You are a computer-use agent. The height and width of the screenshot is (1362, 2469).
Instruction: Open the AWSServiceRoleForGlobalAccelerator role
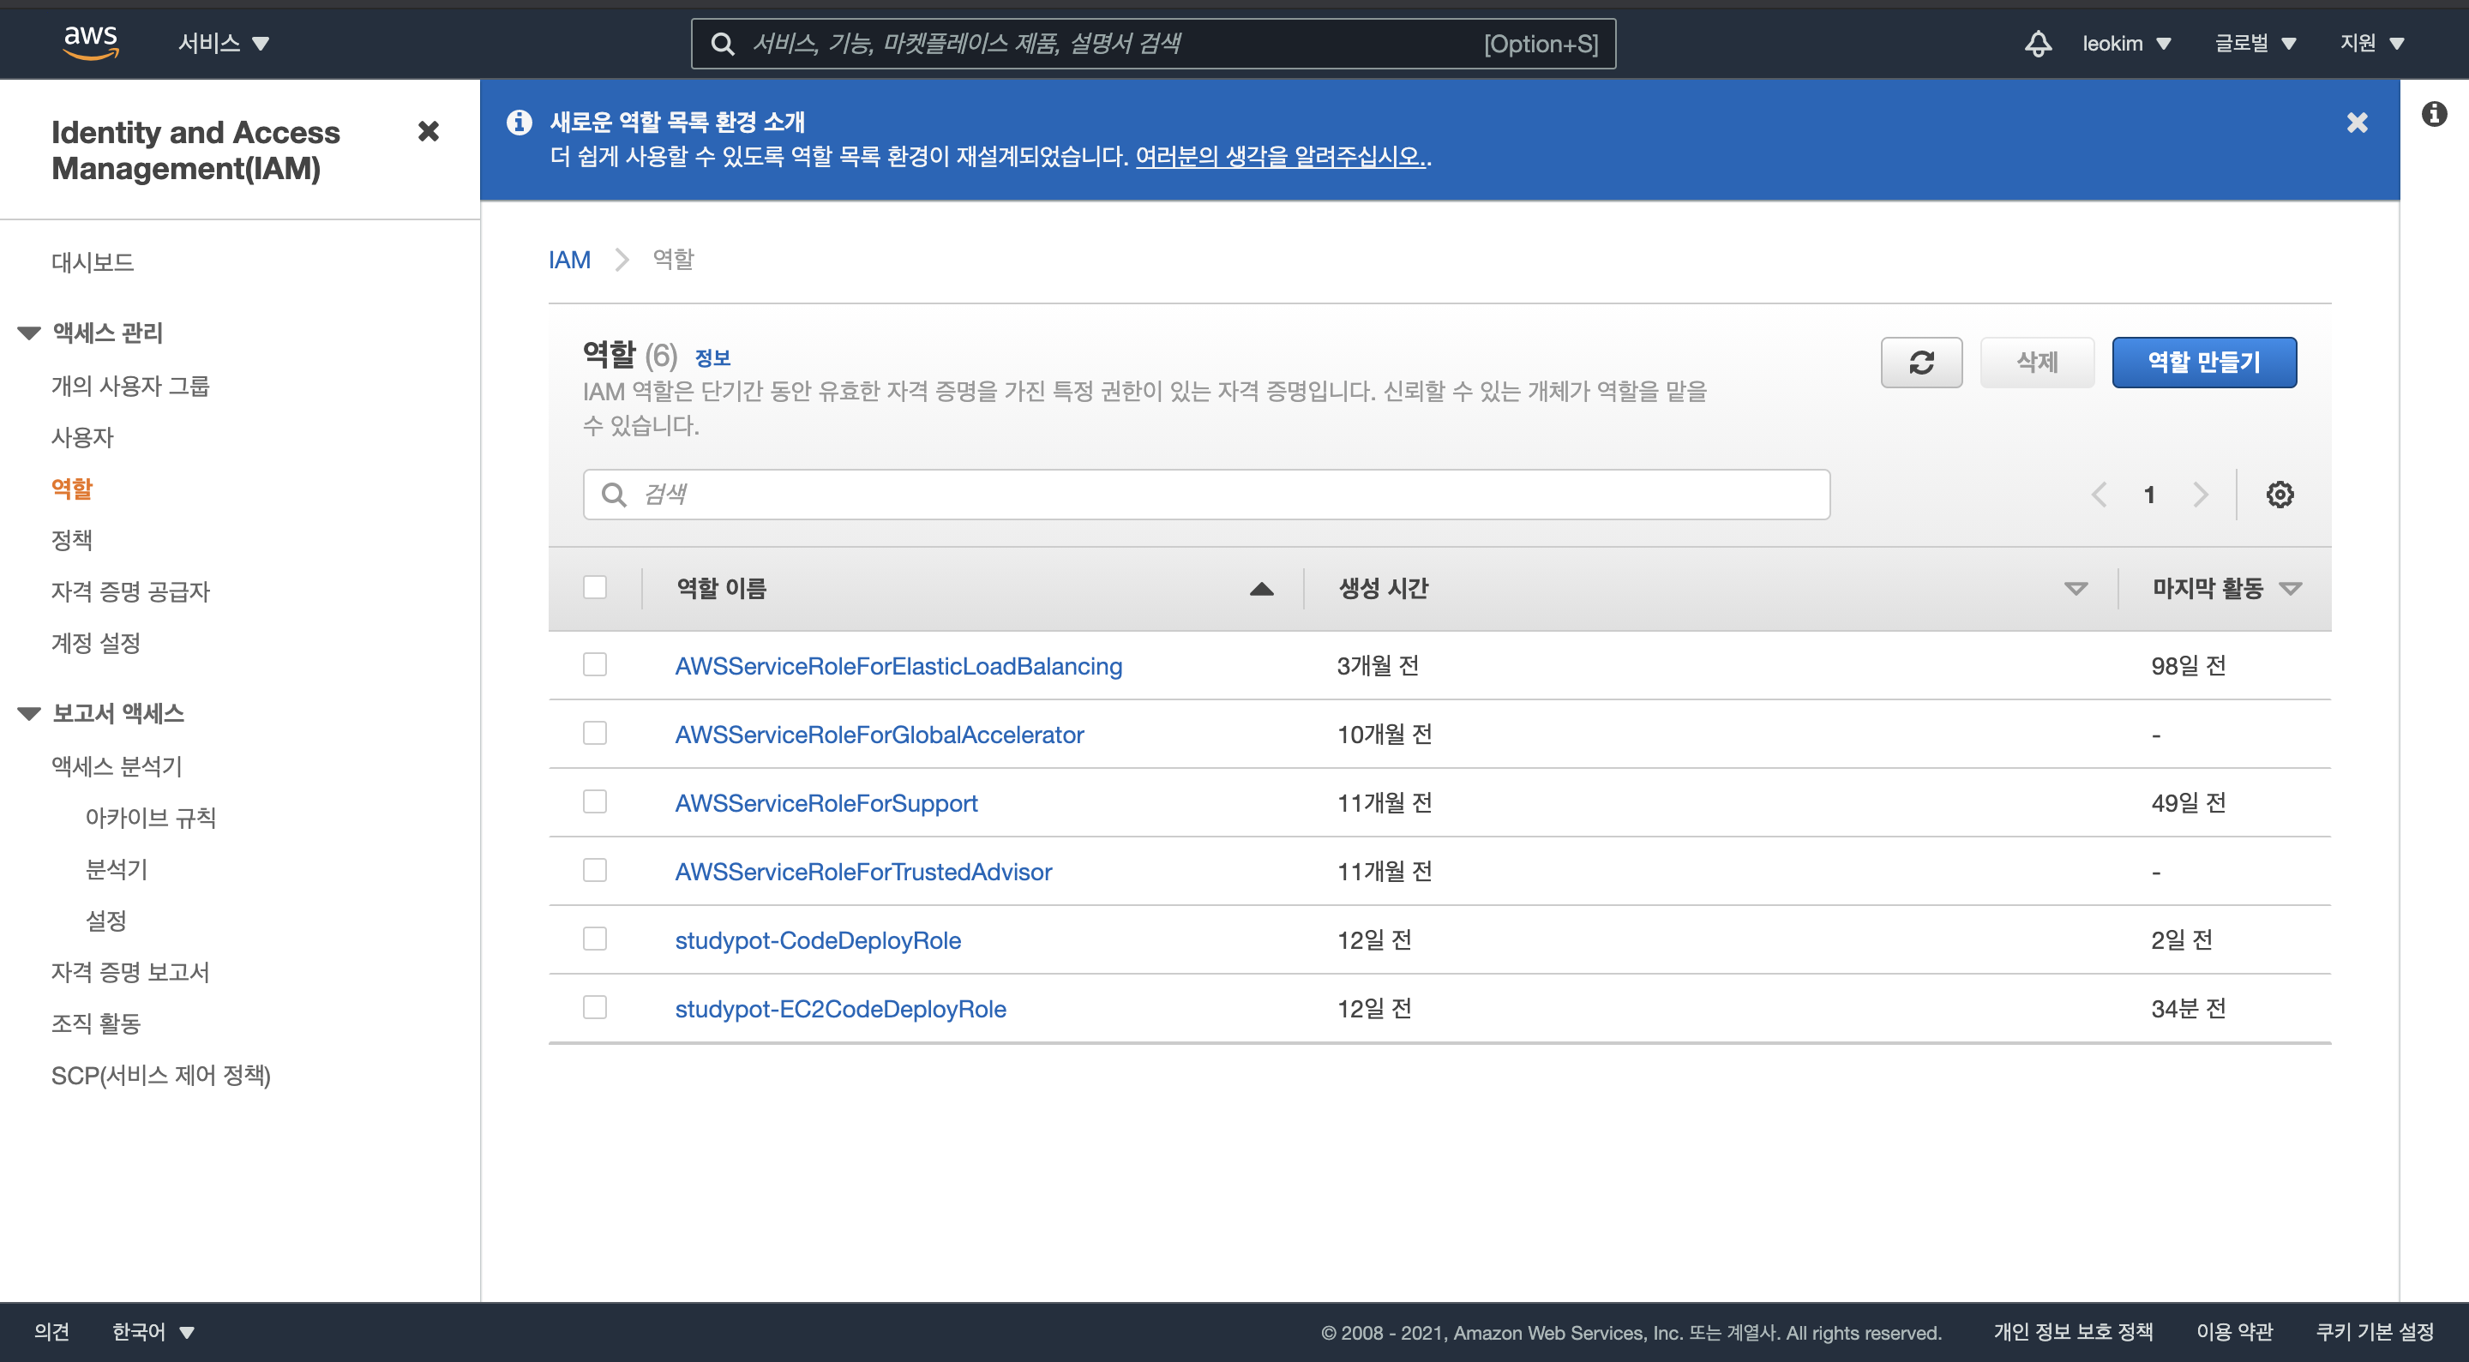[x=879, y=735]
